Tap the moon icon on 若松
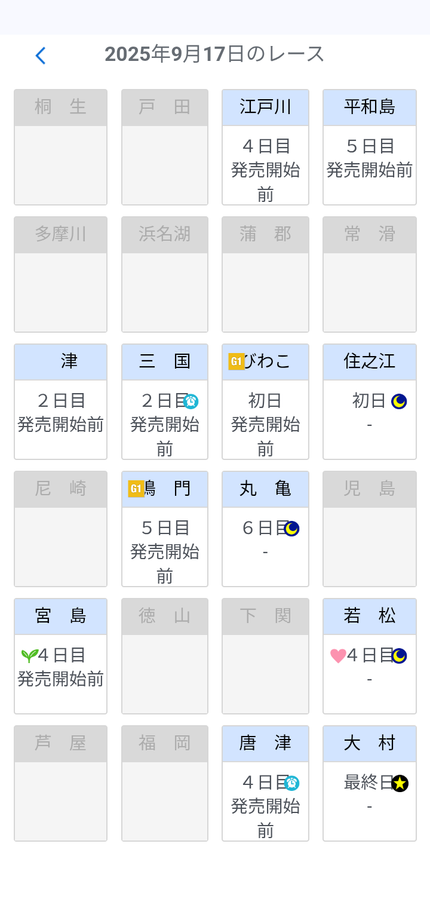 click(399, 656)
